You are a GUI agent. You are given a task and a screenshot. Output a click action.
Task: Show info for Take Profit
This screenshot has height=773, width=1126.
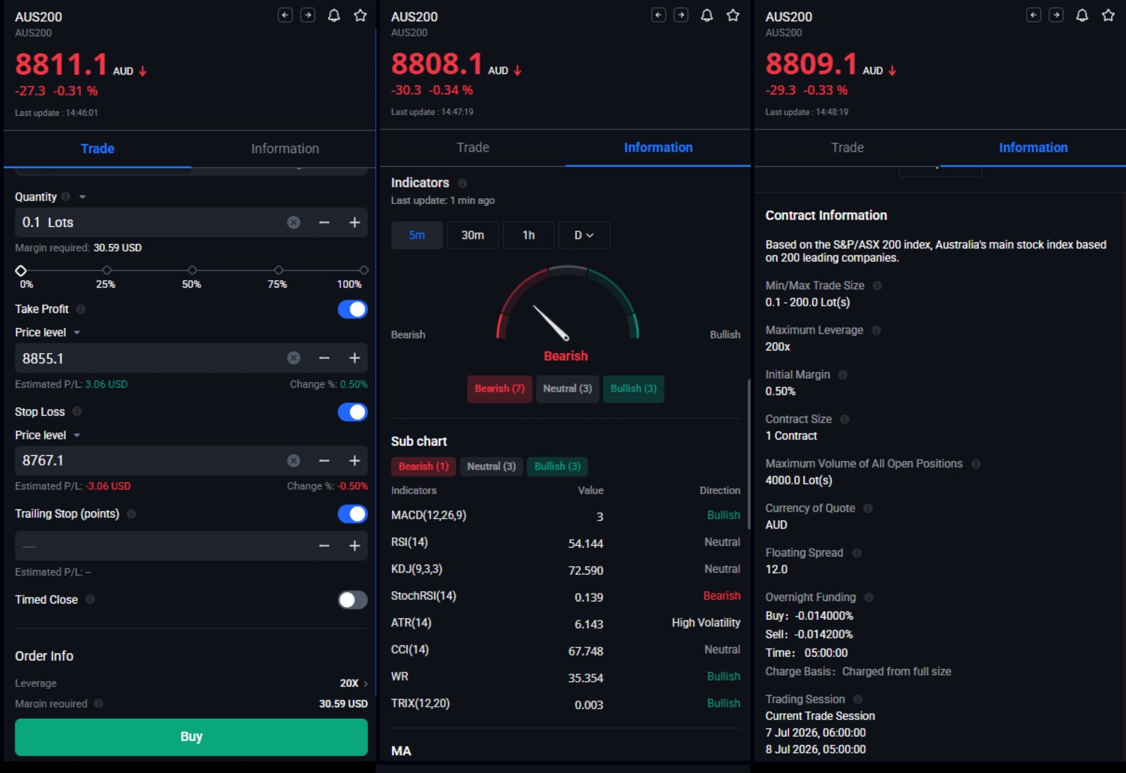(81, 309)
